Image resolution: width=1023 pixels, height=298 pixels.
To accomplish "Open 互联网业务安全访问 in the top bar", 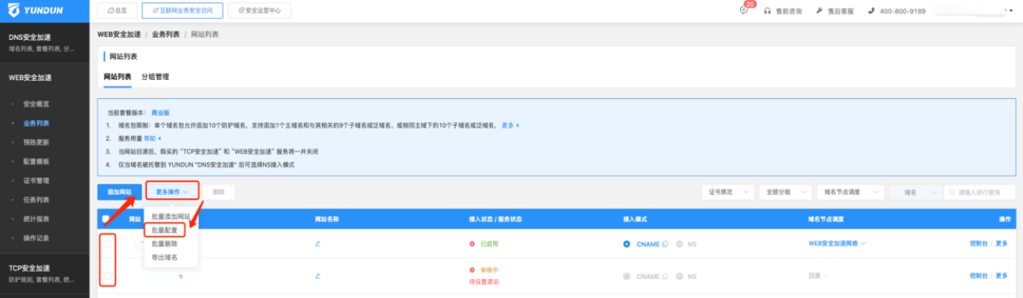I will pos(182,11).
